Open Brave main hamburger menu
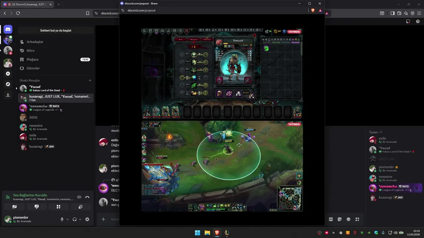 coord(419,13)
